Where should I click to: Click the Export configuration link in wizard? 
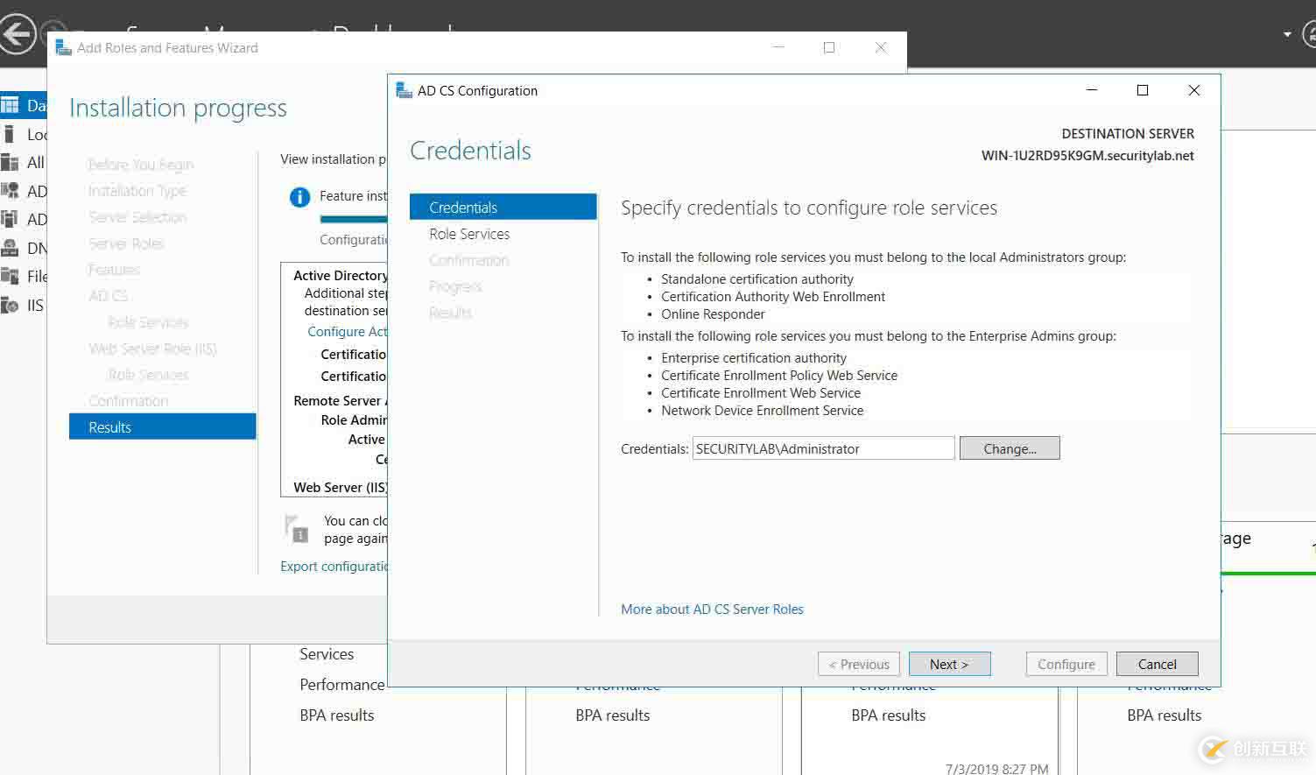tap(334, 567)
